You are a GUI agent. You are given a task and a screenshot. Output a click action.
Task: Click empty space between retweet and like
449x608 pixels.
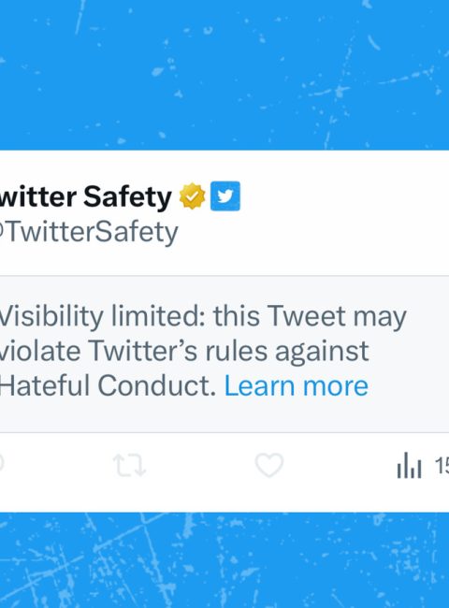[x=200, y=465]
